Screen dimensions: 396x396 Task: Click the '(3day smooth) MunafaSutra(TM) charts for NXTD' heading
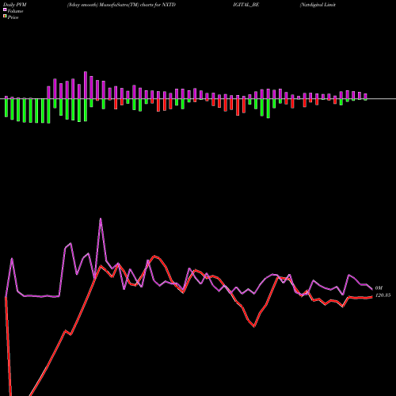121,5
